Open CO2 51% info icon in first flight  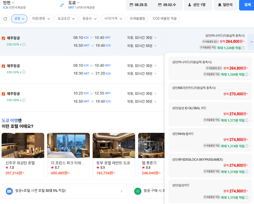click(24, 44)
